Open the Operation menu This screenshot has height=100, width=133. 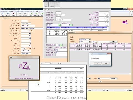point(11,11)
